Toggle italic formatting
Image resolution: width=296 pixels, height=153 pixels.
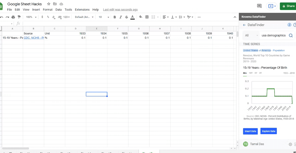coord(121,17)
